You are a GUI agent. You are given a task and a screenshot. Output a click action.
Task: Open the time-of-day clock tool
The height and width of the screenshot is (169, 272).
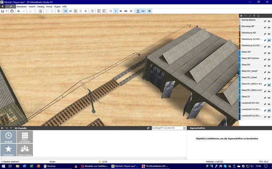92,11
